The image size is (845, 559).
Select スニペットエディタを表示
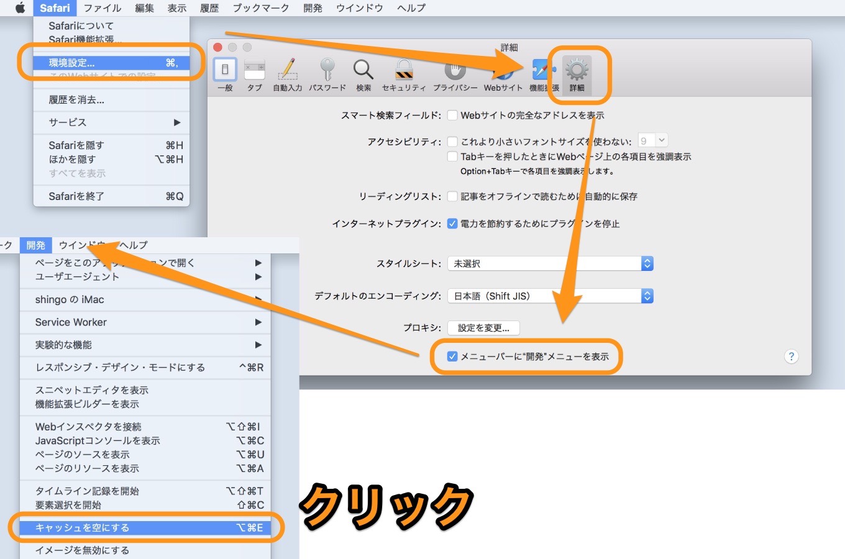[145, 390]
